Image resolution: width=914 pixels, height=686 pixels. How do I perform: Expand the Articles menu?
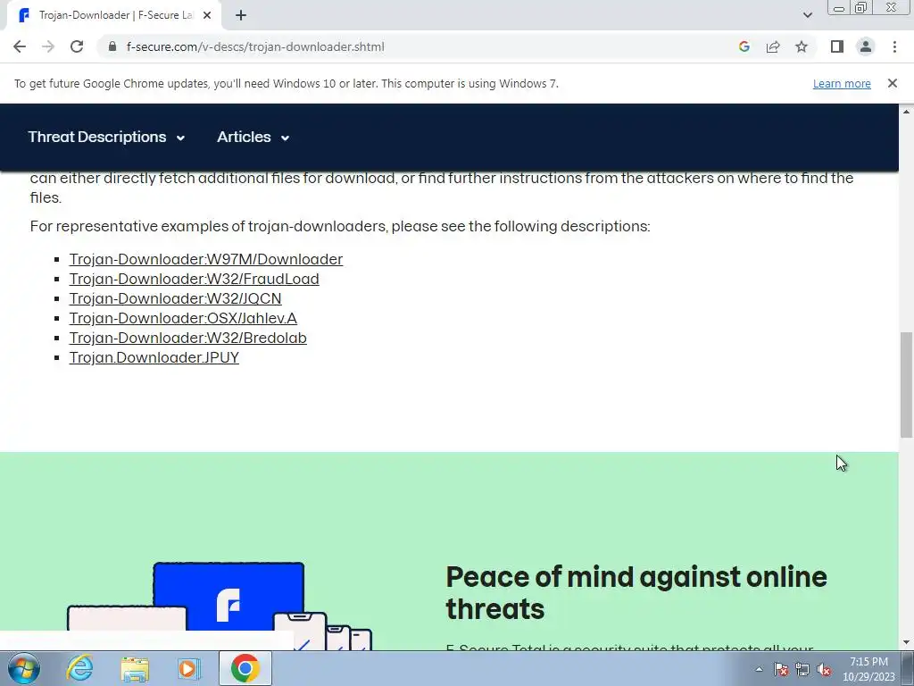[x=253, y=137]
